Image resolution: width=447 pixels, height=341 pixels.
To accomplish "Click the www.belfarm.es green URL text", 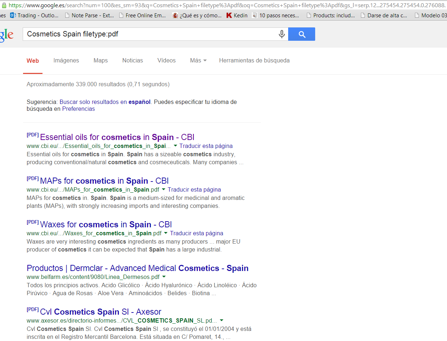I will (93, 277).
